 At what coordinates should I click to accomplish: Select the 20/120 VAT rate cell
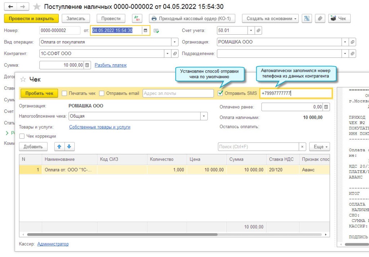[x=283, y=170]
